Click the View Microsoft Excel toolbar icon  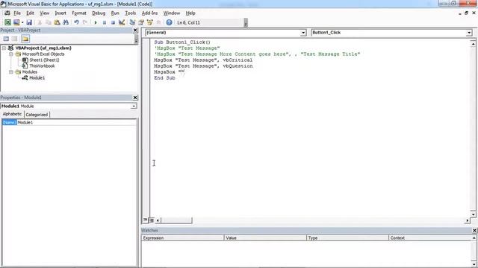(x=7, y=22)
